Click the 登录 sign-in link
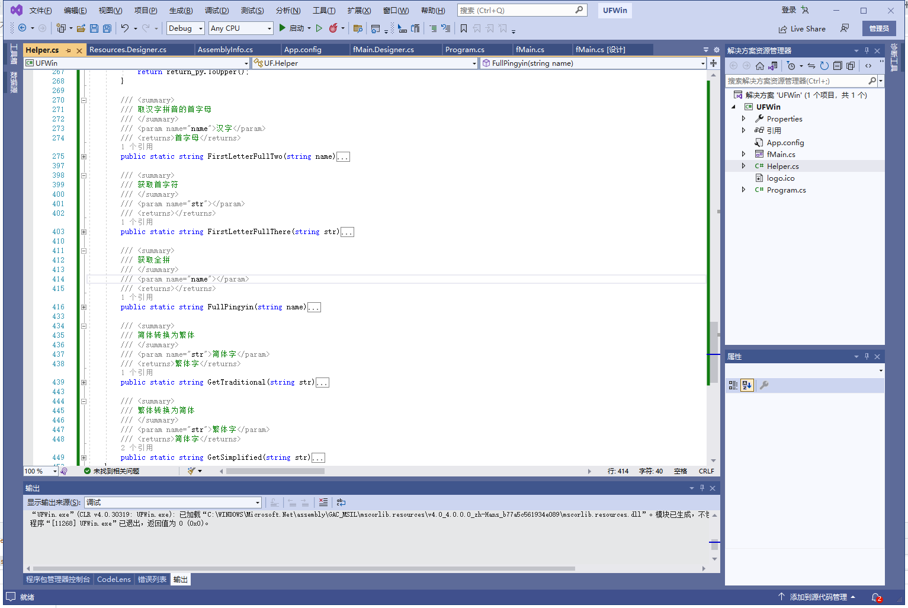This screenshot has width=908, height=608. (788, 10)
